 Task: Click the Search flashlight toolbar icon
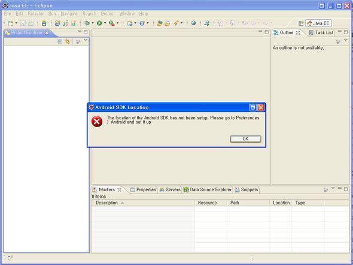[176, 23]
